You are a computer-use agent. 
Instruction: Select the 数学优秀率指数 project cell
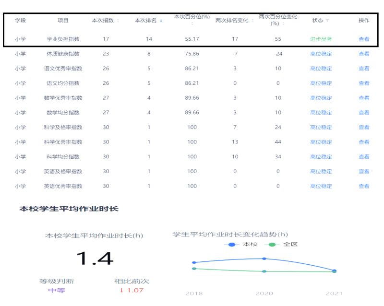point(63,98)
